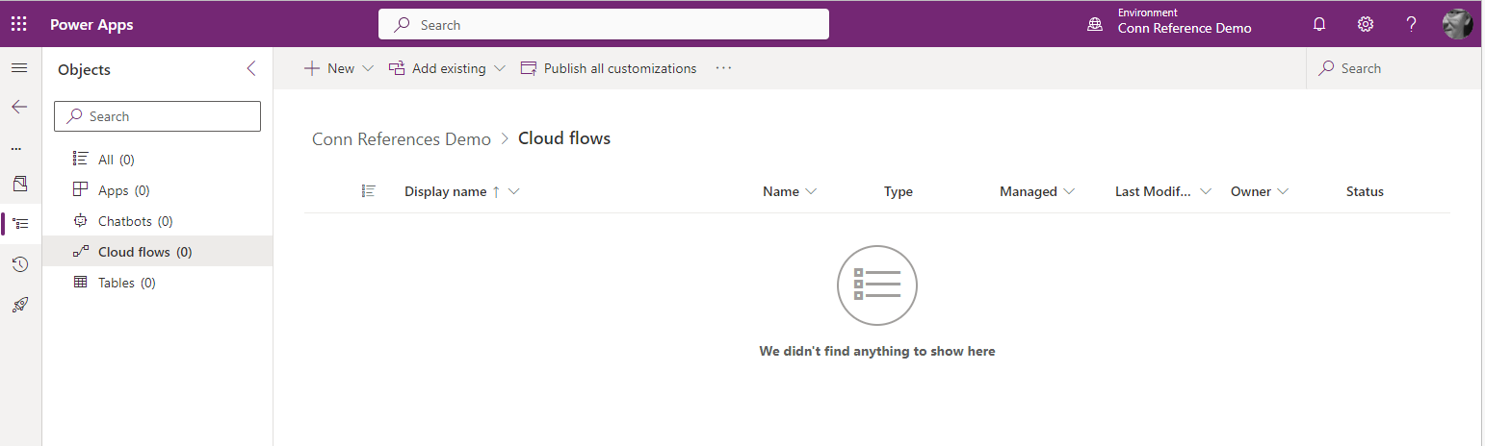Click the user profile avatar
This screenshot has height=446, width=1485.
coord(1457,25)
